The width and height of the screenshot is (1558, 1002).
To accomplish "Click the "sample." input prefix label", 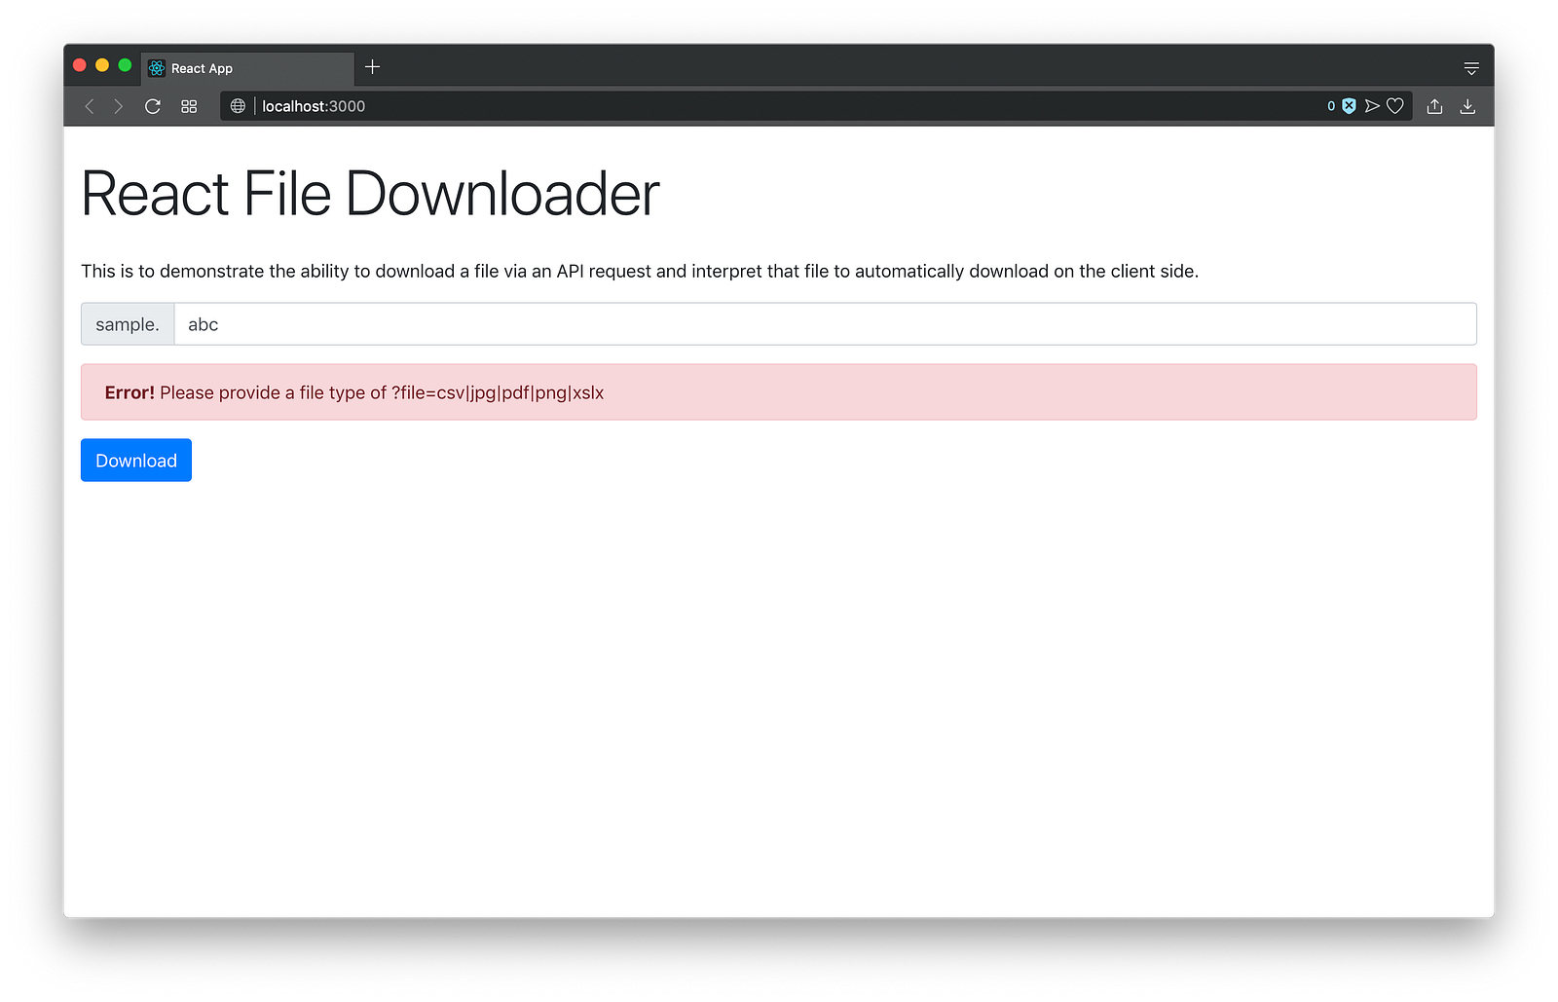I will (x=128, y=324).
